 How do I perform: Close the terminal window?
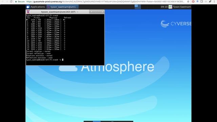tap(102, 12)
